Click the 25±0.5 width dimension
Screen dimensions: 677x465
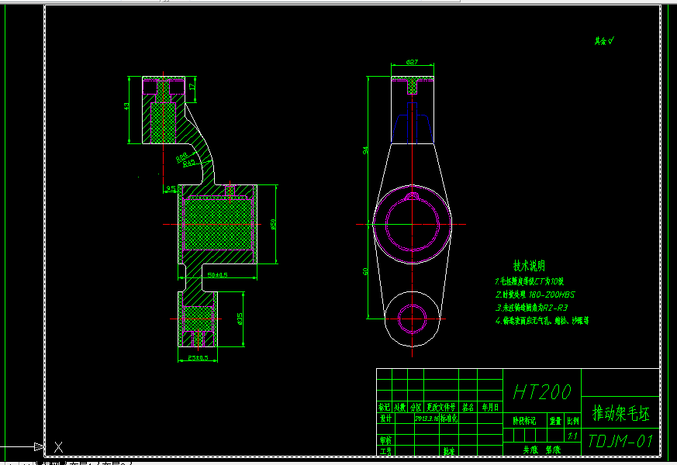(x=198, y=358)
